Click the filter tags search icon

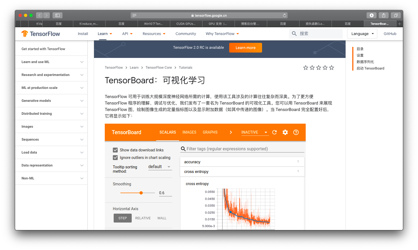pyautogui.click(x=183, y=149)
